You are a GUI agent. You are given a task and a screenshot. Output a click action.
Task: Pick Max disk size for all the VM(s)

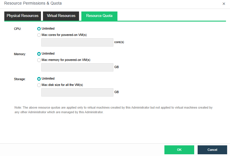(39, 85)
